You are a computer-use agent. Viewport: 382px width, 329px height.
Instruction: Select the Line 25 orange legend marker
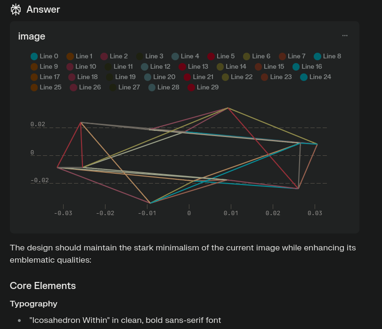34,87
